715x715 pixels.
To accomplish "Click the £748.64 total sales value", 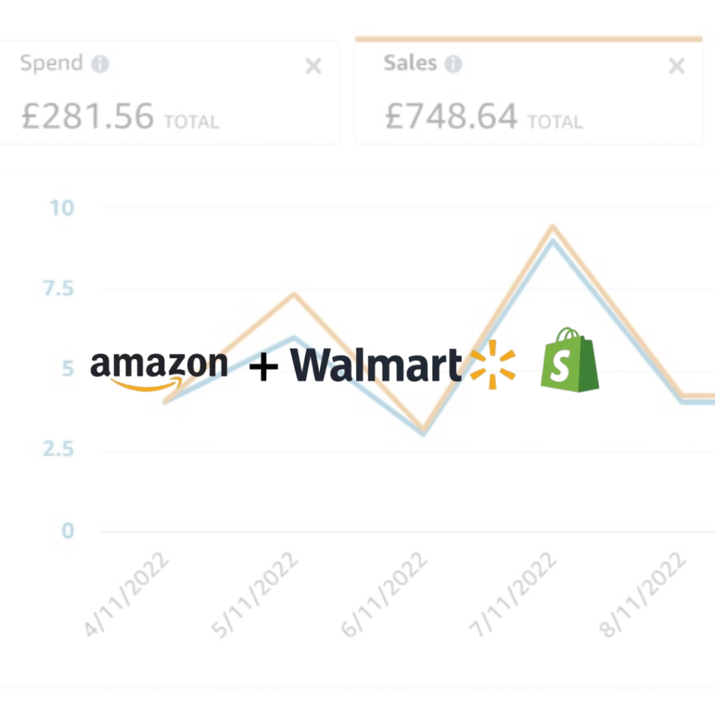I will point(451,117).
